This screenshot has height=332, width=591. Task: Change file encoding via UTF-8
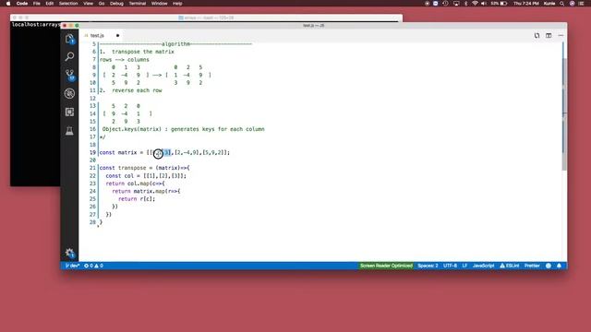coord(450,266)
